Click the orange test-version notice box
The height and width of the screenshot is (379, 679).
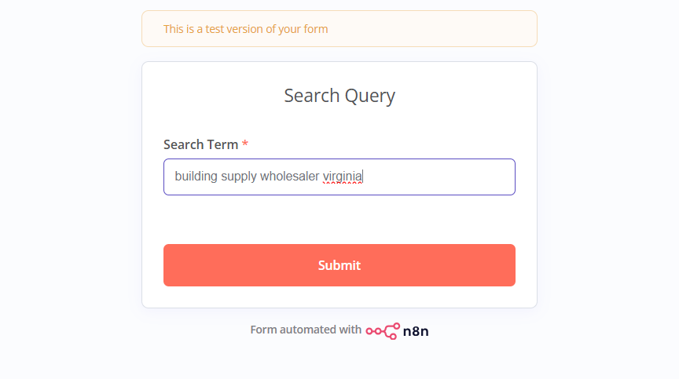[339, 28]
